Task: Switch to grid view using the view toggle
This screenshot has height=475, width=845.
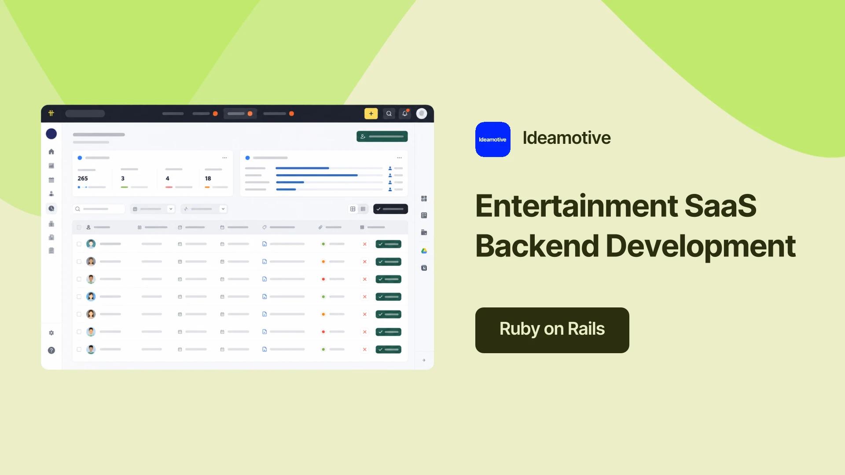Action: tap(353, 209)
